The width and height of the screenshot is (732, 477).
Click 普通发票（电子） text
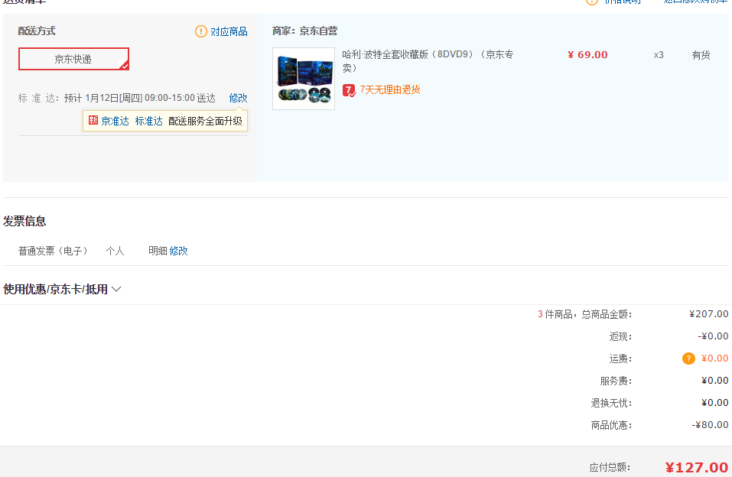click(54, 251)
